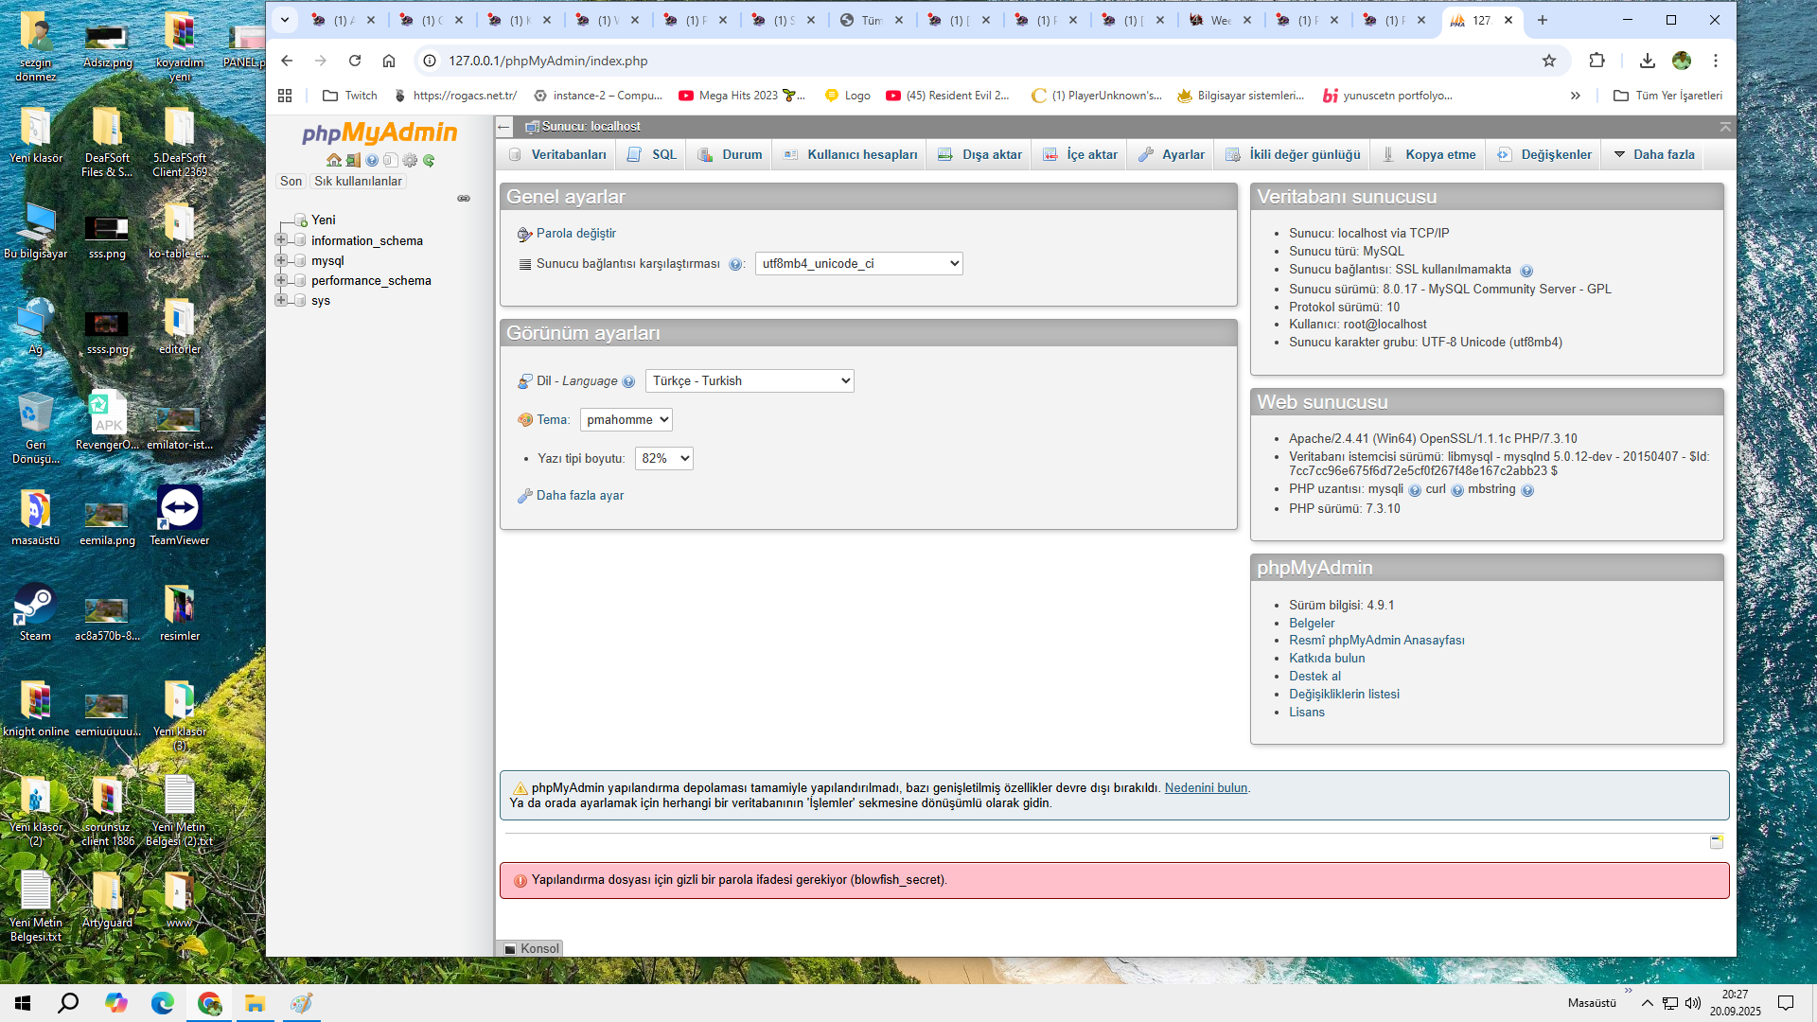Image resolution: width=1817 pixels, height=1022 pixels.
Task: Reload navigation panel with green refresh icon
Action: pyautogui.click(x=429, y=160)
